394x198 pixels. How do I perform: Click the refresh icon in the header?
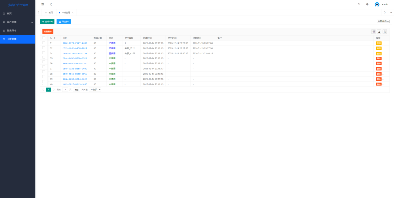coord(51,4)
